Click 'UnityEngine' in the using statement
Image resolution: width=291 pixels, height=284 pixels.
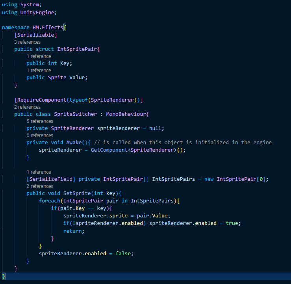(x=37, y=13)
